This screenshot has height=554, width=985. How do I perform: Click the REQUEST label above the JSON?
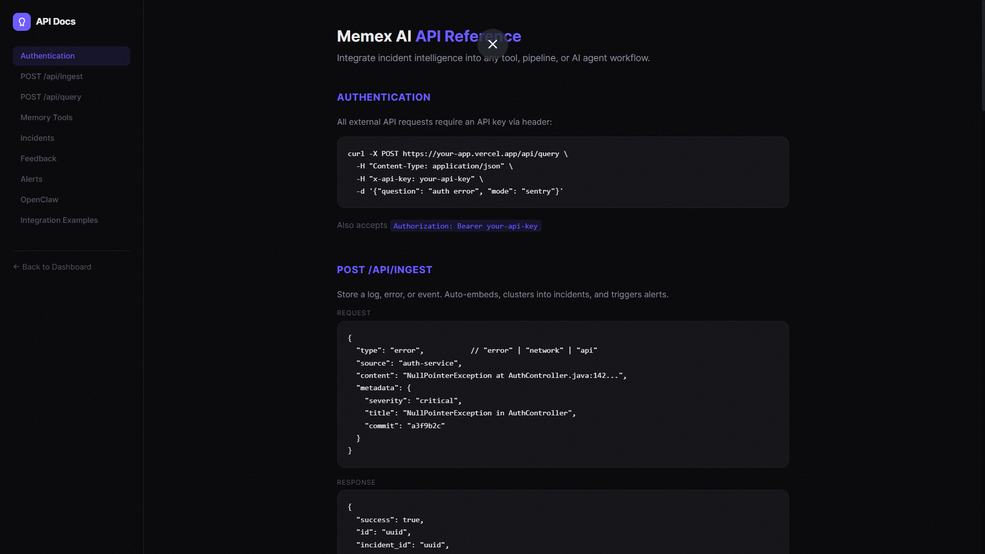pos(354,313)
